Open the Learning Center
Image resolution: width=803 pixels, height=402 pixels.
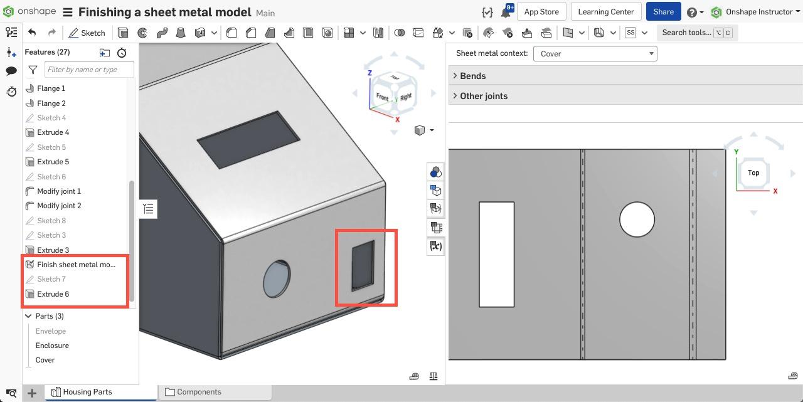[x=605, y=11]
